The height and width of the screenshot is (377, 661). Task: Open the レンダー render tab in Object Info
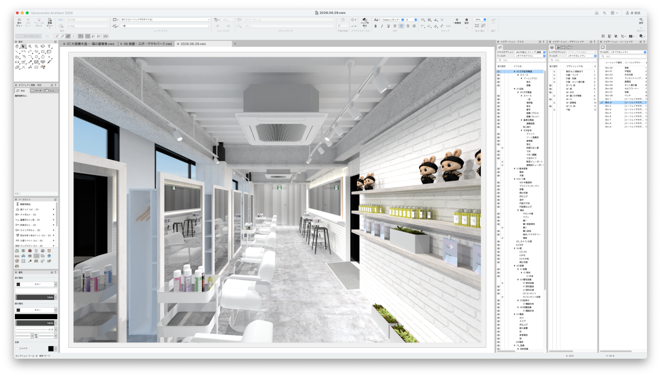click(51, 91)
